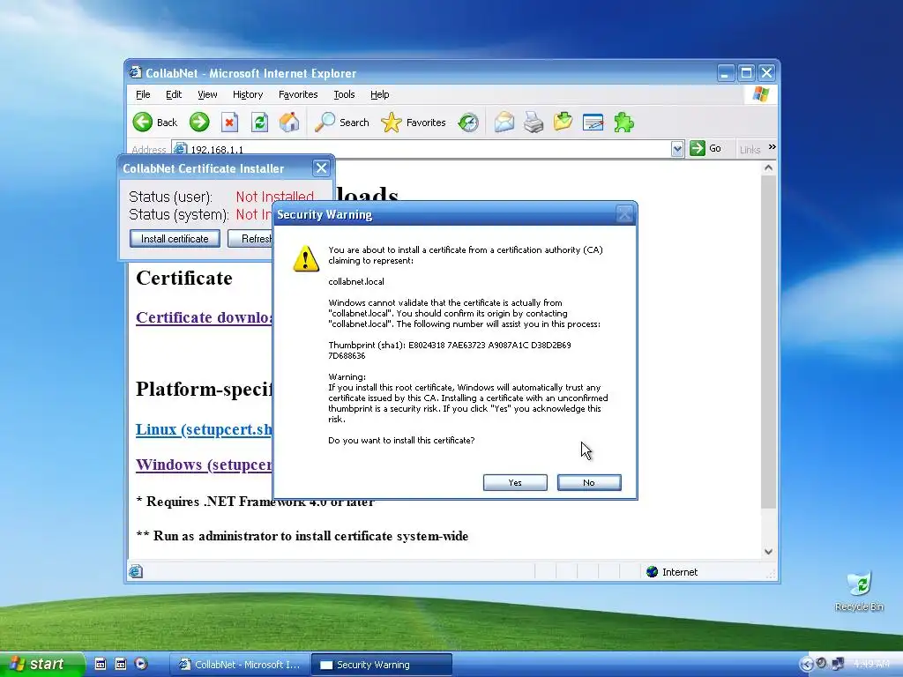Click the green puzzle-piece toolbar icon
Screen dimensions: 903x677
coord(623,122)
